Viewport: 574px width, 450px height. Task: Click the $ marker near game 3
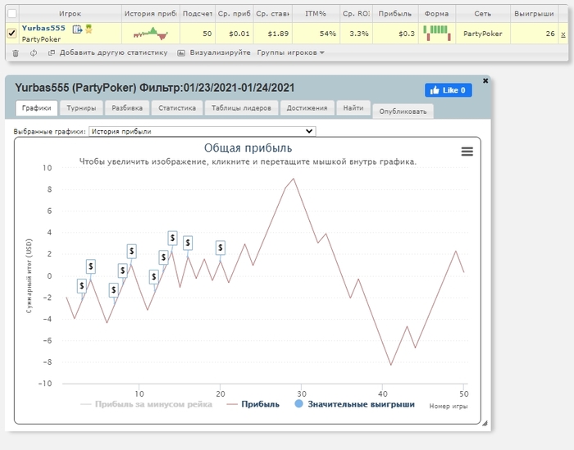tap(82, 286)
